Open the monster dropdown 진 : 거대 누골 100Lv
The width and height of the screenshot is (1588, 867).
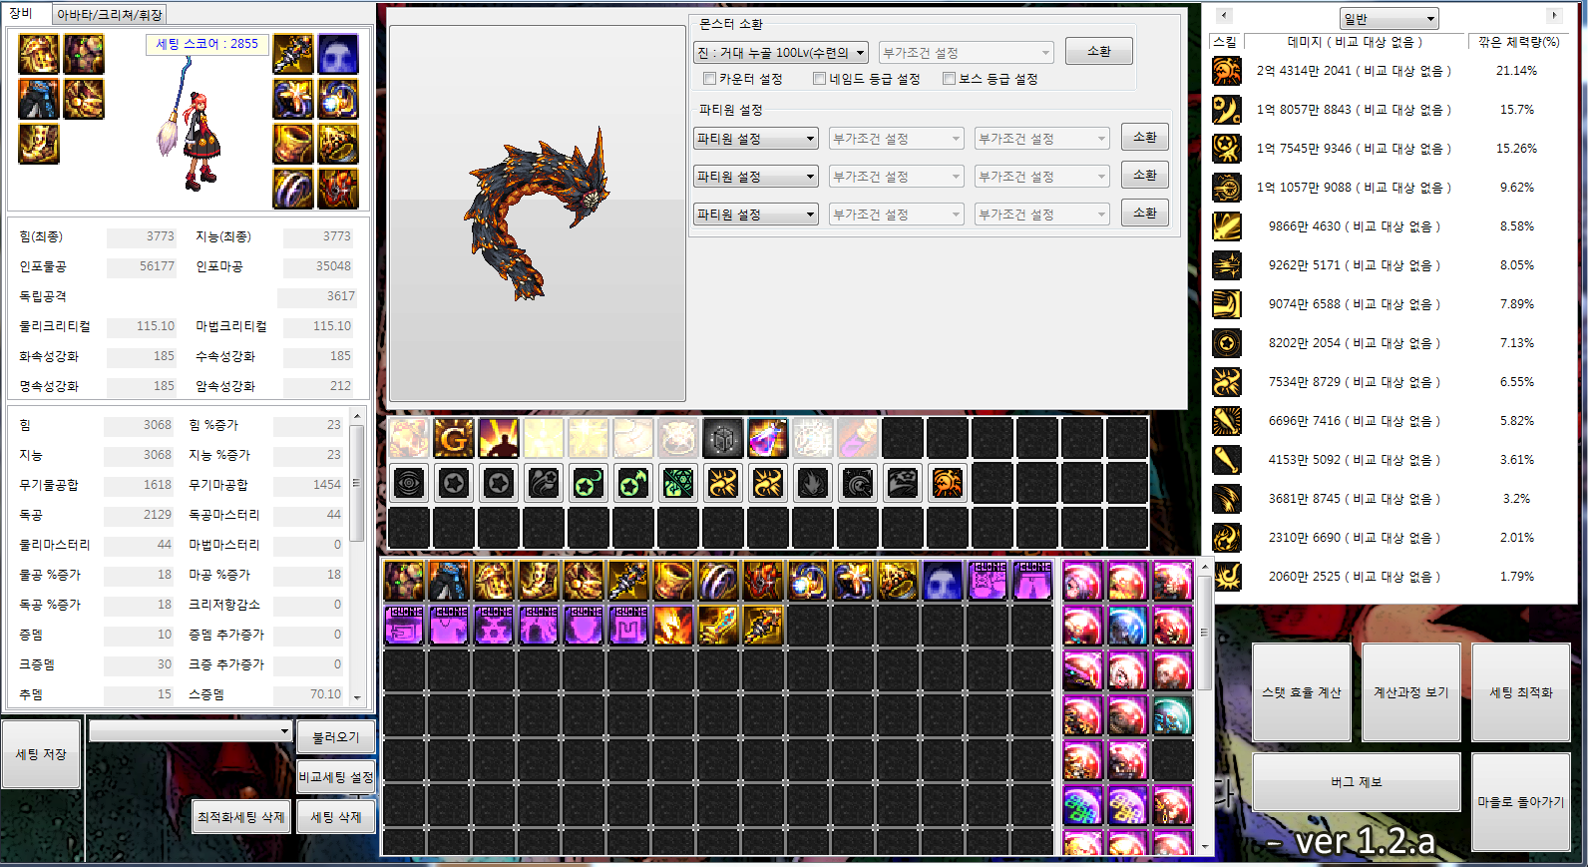coord(781,53)
